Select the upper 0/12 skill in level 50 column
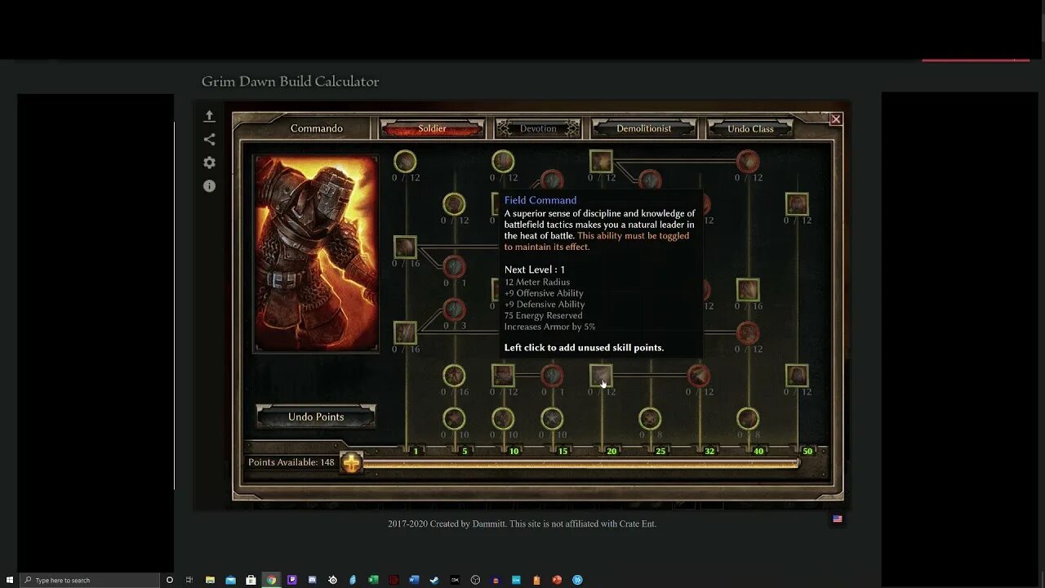The height and width of the screenshot is (588, 1045). click(797, 204)
